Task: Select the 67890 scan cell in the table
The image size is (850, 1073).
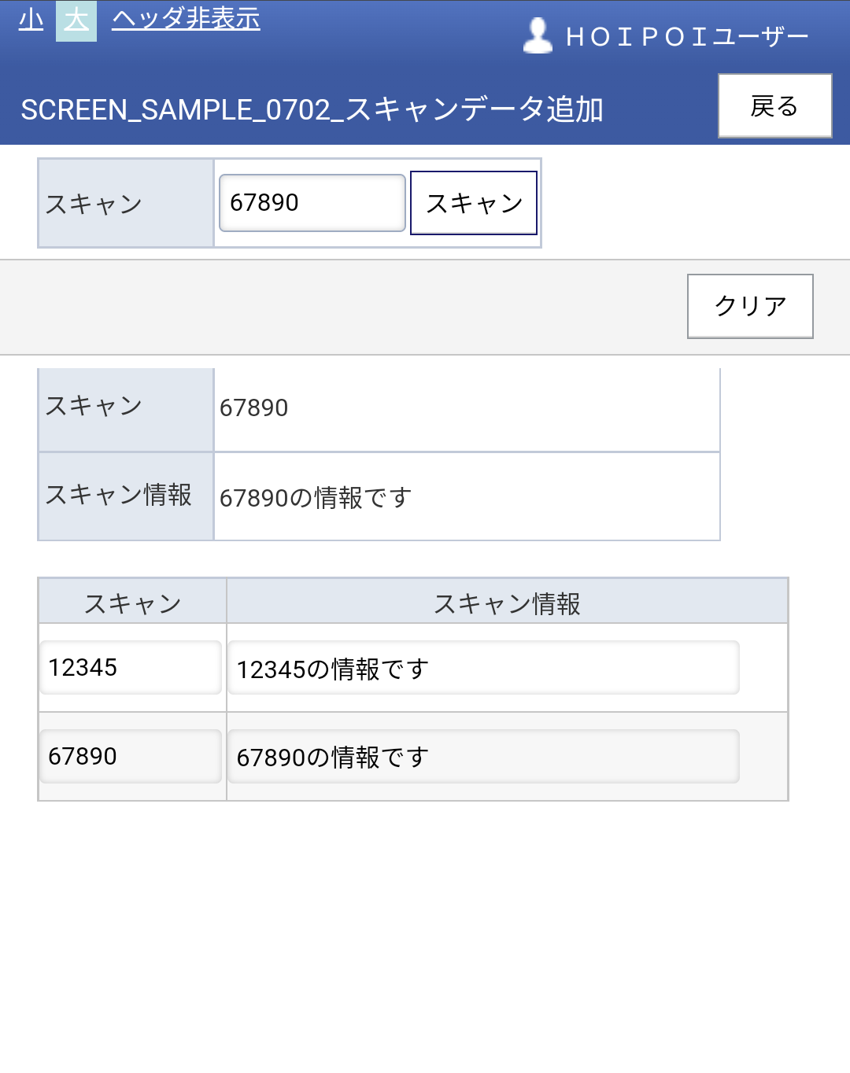Action: point(131,756)
